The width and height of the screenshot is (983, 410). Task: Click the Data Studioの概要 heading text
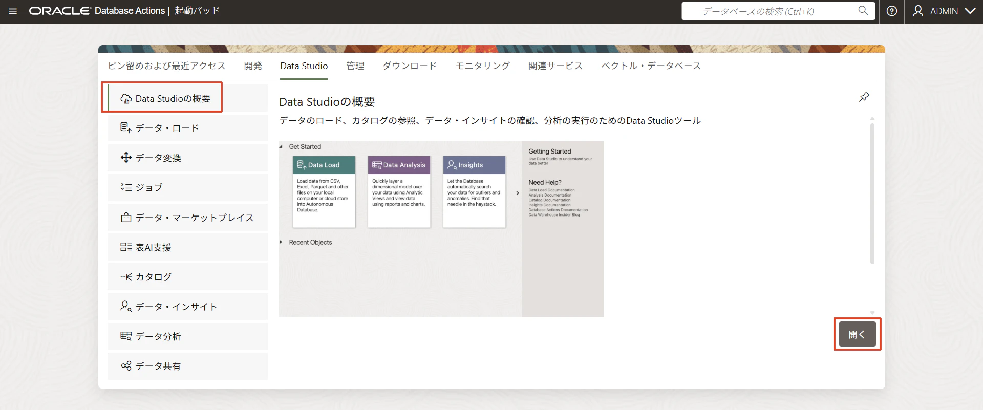click(327, 102)
